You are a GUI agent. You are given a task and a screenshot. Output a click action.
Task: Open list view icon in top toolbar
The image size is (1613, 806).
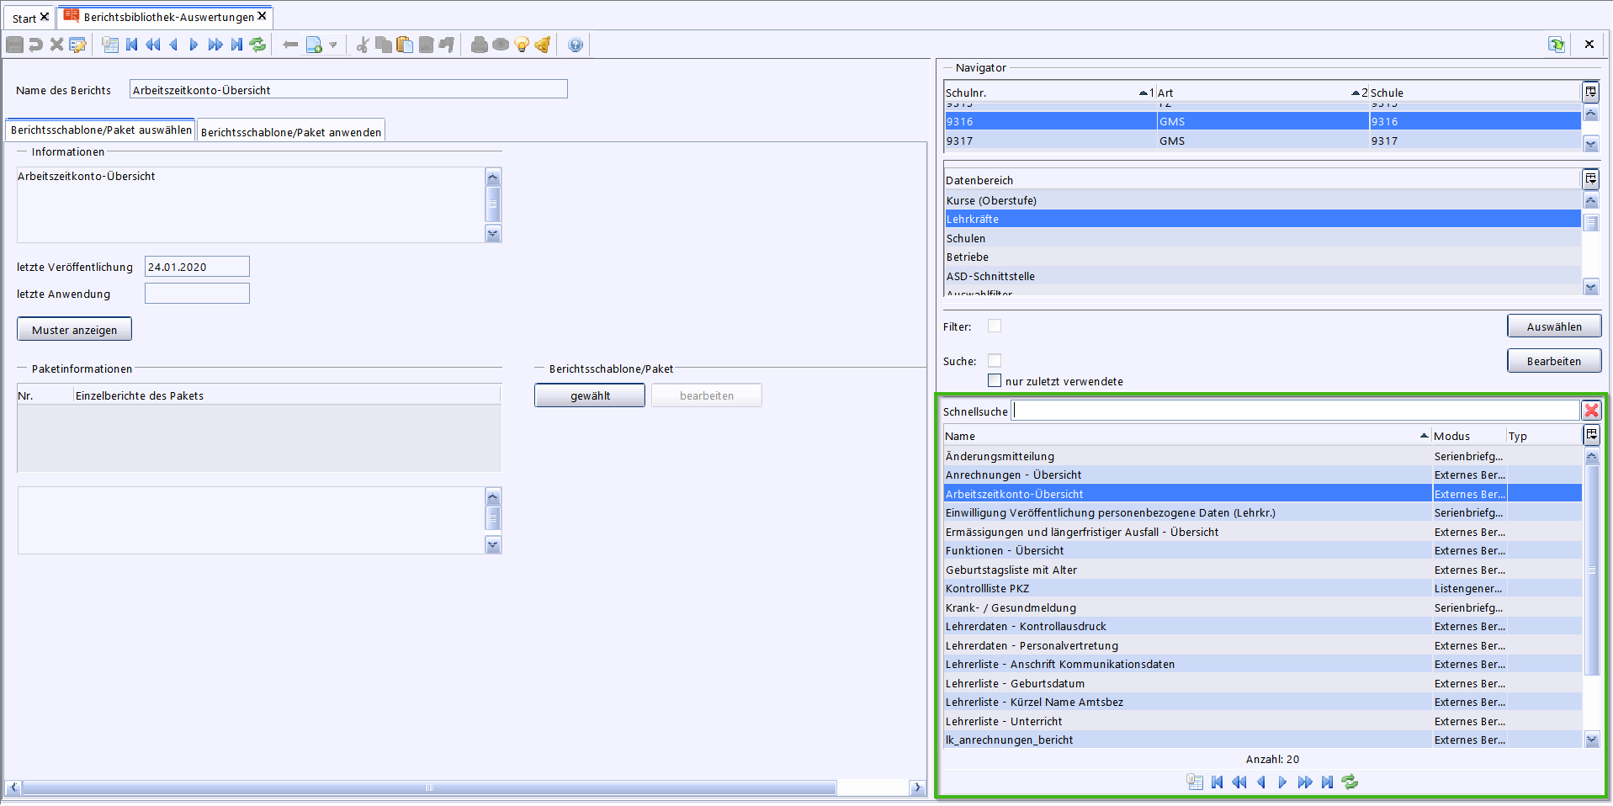[x=110, y=45]
